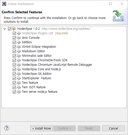This screenshot has height=135, width=128.
Task: Select Nodeclipse Chromium JavaScript Remote Debugger entry
Action: point(57,65)
